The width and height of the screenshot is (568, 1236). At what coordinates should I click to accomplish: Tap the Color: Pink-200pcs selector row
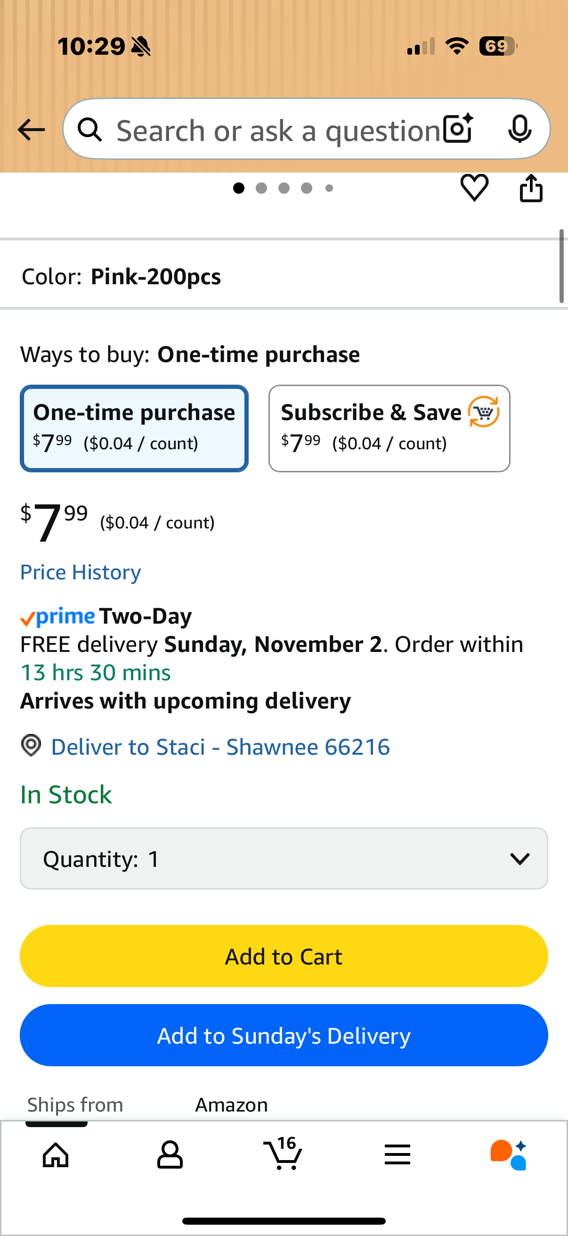(x=278, y=277)
